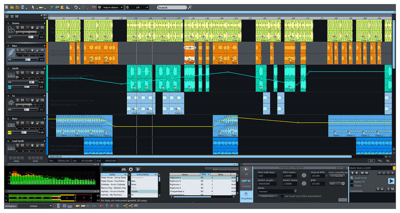Preview loop with browser play button
This screenshot has height=213, width=400.
point(138,169)
